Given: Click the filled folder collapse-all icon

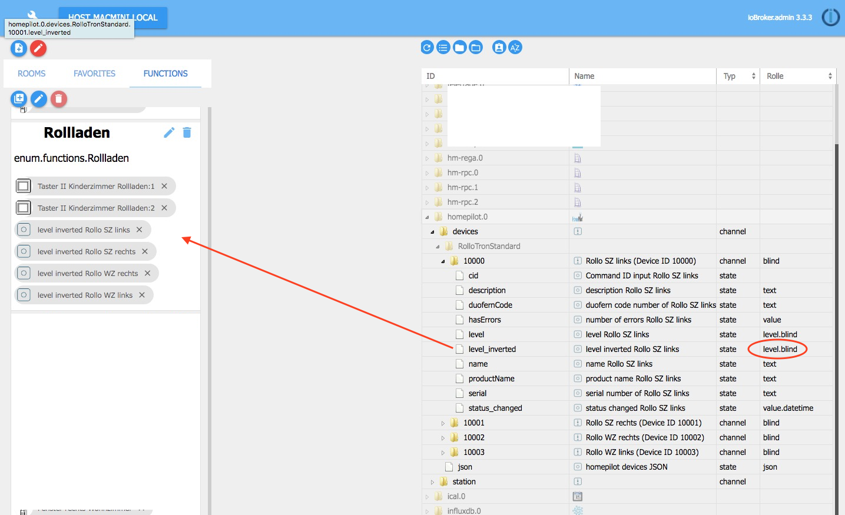Looking at the screenshot, I should tap(460, 48).
